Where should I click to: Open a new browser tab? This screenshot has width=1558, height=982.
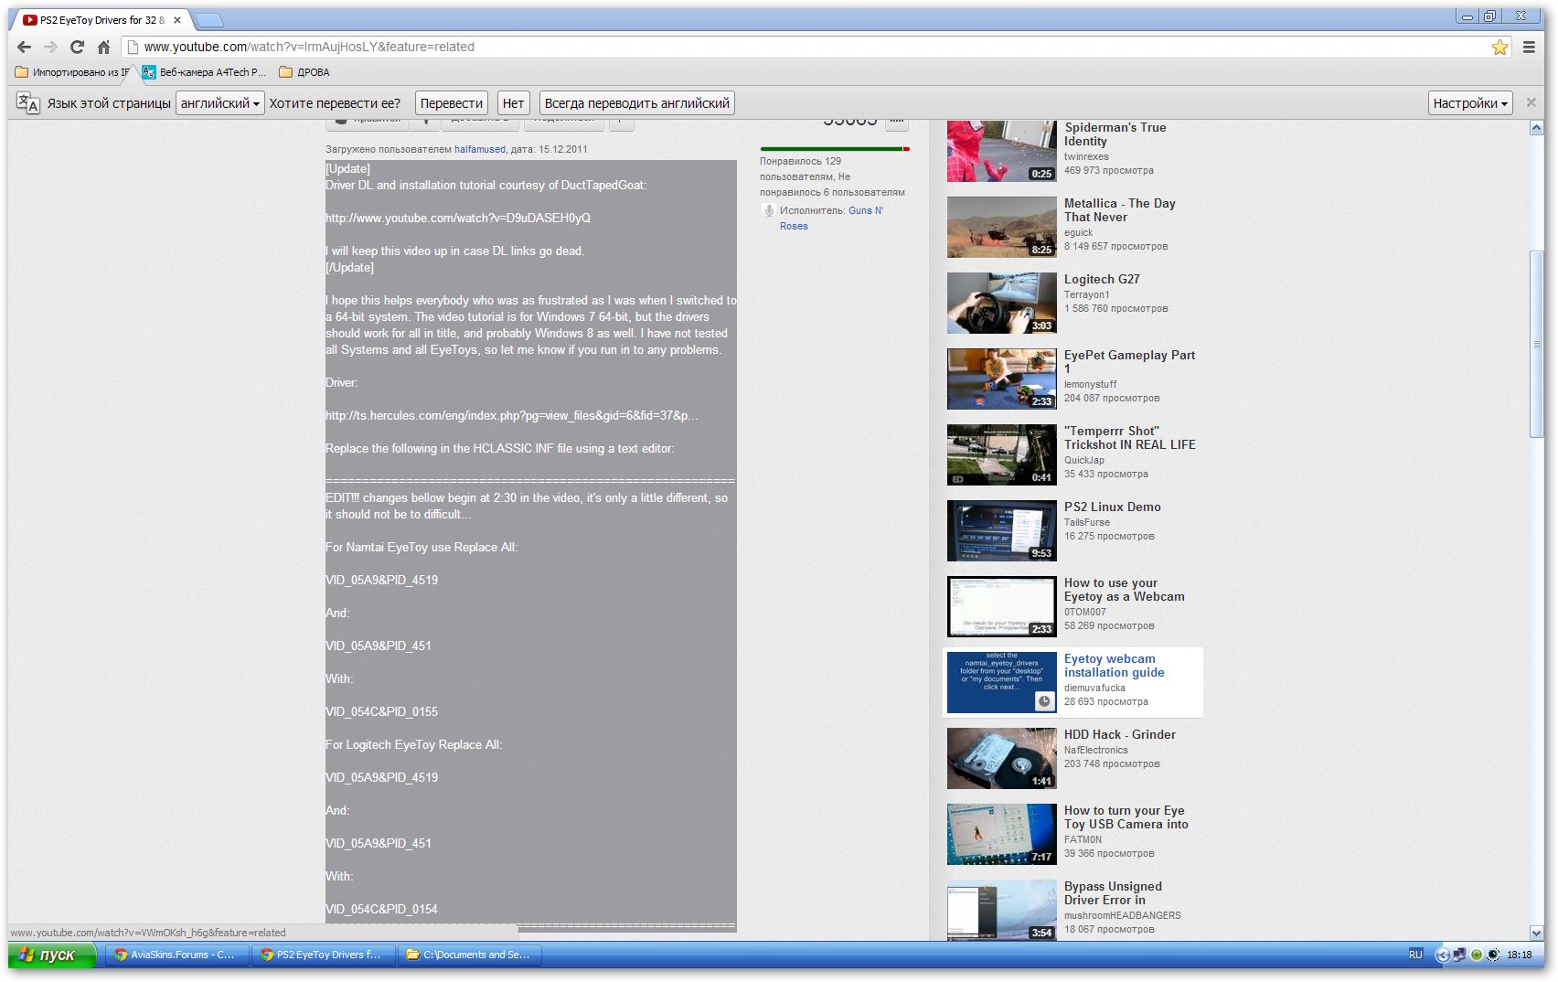(x=209, y=20)
